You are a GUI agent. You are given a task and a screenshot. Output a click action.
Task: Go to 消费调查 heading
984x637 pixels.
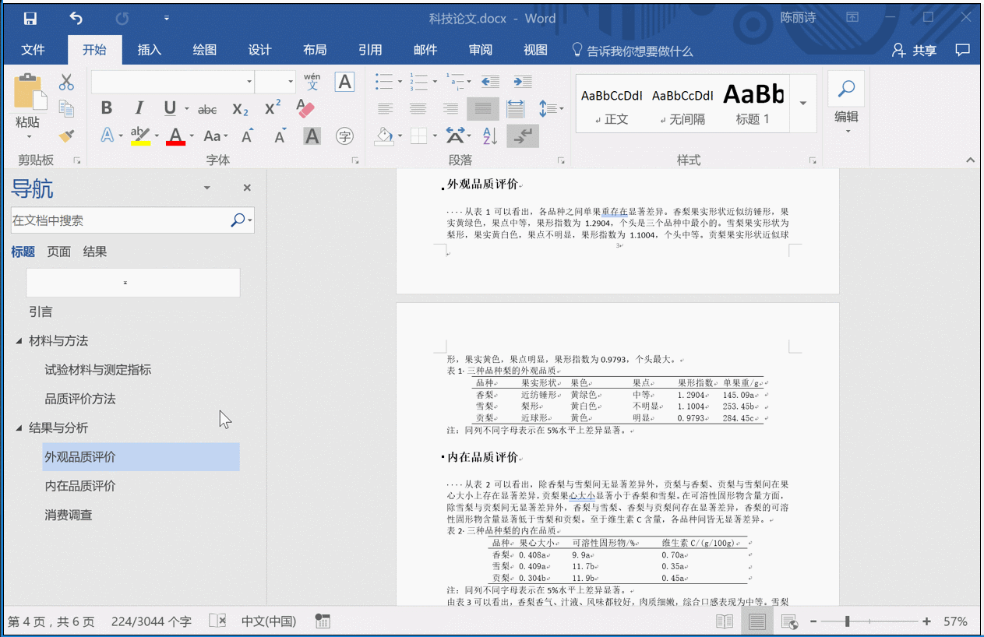tap(69, 515)
